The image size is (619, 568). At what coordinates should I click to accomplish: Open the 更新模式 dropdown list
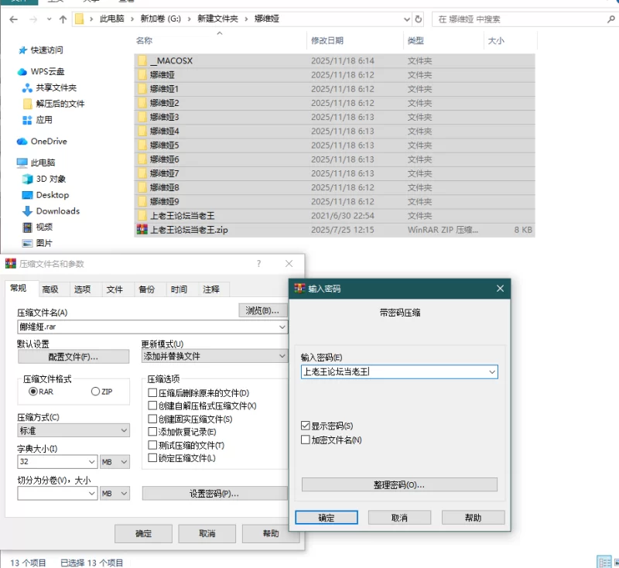(x=282, y=356)
